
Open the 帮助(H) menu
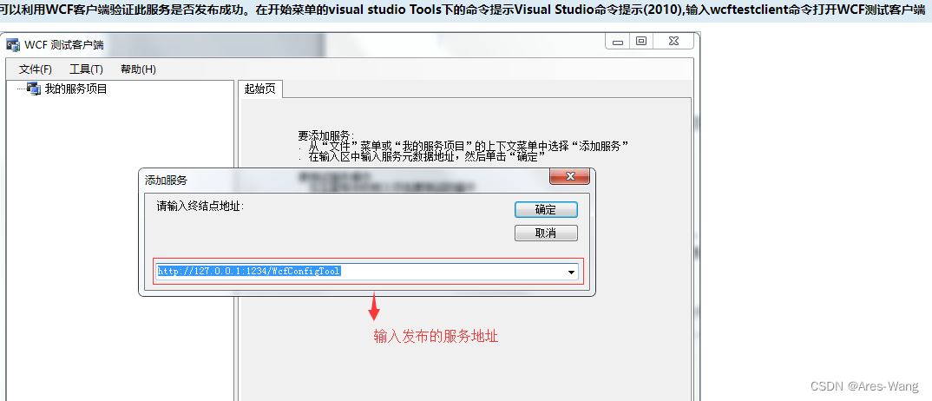click(138, 69)
